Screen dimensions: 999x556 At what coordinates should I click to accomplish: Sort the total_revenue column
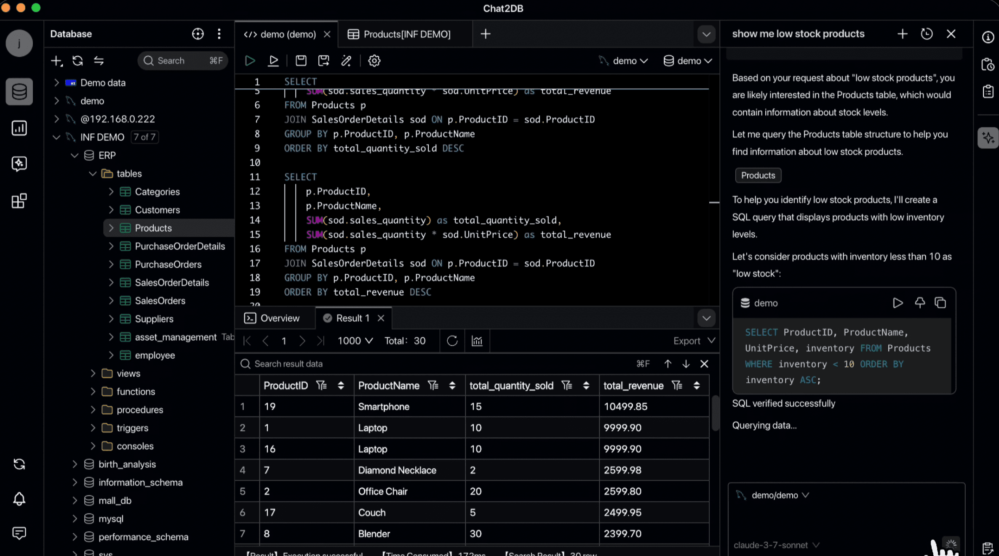pos(697,385)
